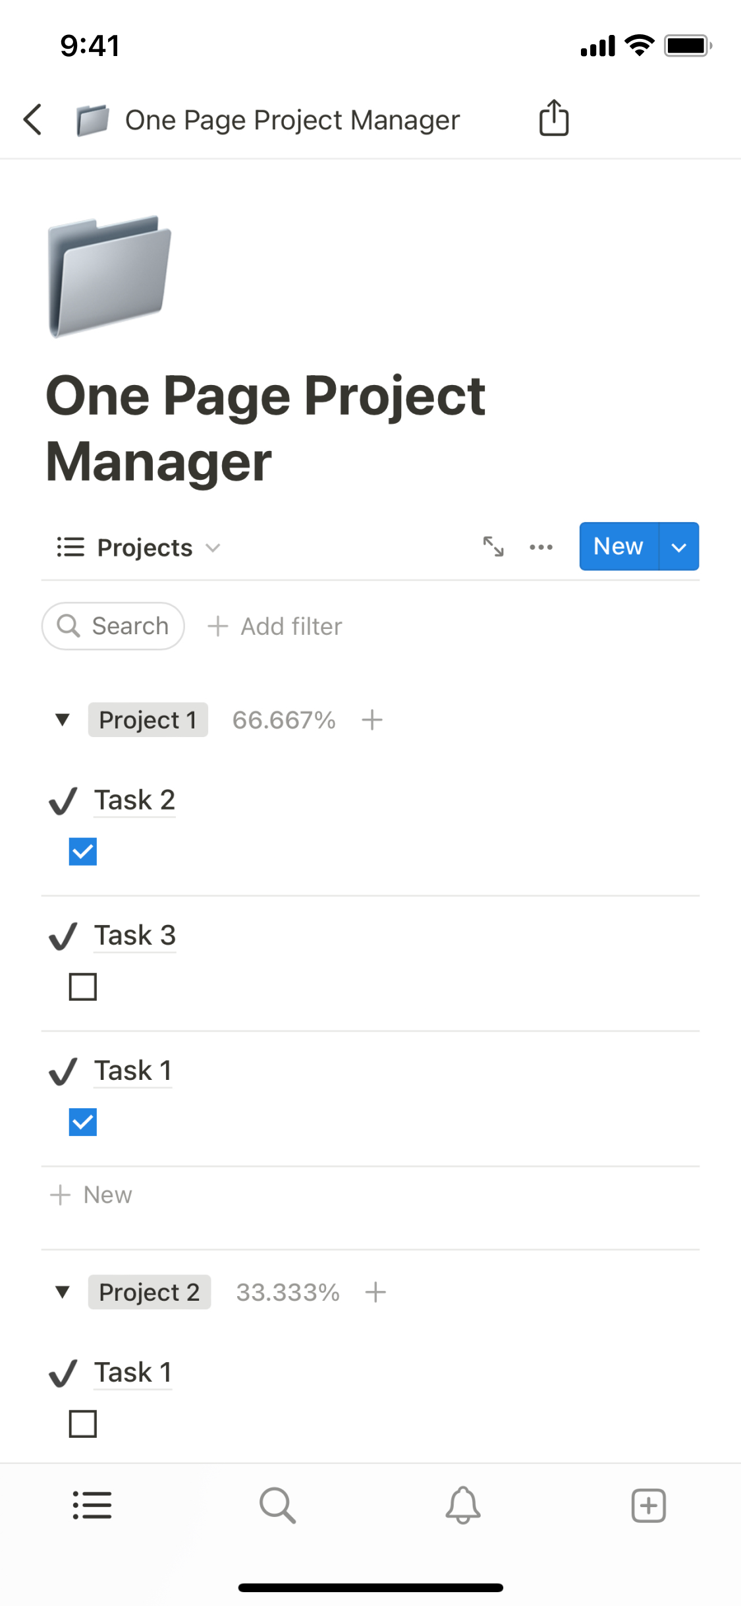Screen dimensions: 741x1606
Task: Open the bottom bar sidebar list icon
Action: tap(92, 1505)
